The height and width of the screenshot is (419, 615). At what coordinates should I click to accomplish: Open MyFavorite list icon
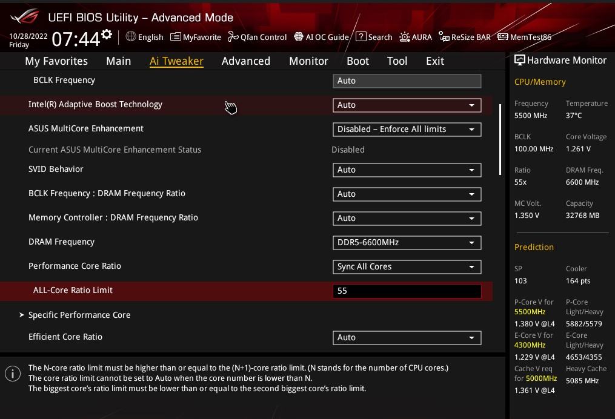pos(175,37)
